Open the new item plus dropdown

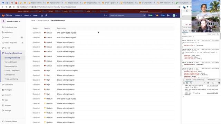[x=105, y=15]
